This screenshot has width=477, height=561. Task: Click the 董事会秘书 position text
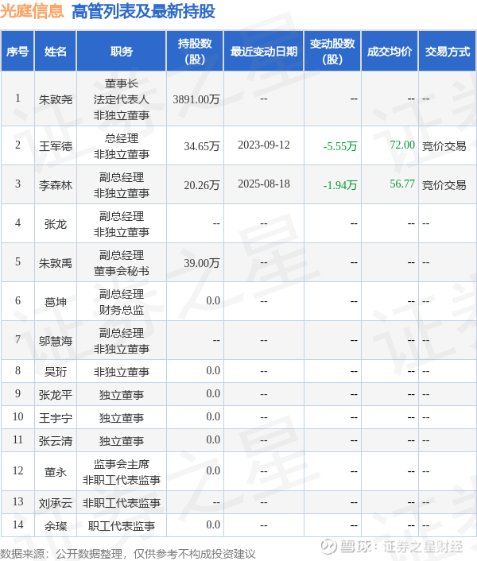pos(122,271)
